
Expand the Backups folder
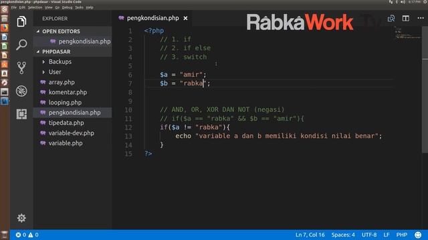(43, 62)
